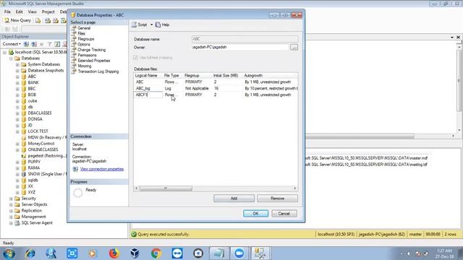Go to the Options page
463x260 pixels.
click(84, 44)
